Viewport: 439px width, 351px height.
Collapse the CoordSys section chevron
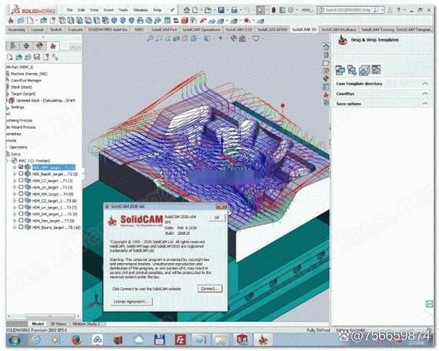425,94
